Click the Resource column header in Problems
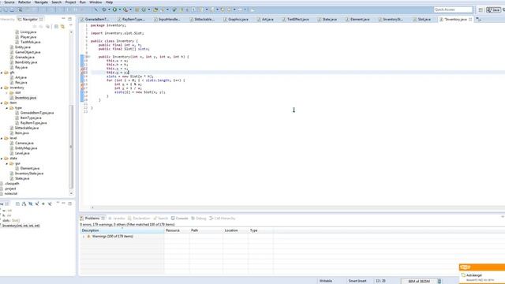 177,230
